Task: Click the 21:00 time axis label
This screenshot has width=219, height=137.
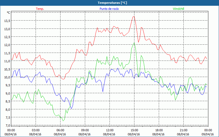Action: coord(183,130)
